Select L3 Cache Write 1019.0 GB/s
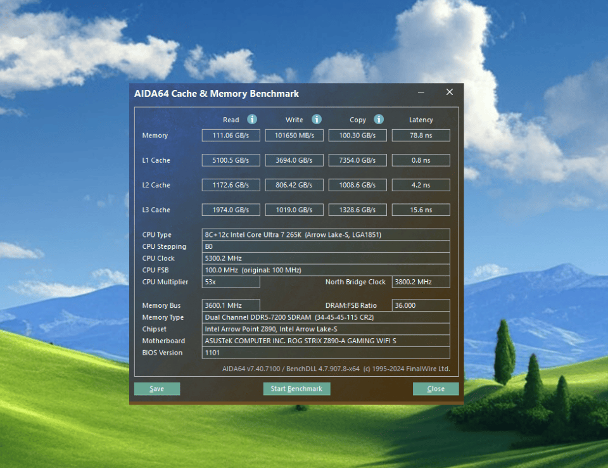Viewport: 608px width, 468px height. click(x=294, y=210)
